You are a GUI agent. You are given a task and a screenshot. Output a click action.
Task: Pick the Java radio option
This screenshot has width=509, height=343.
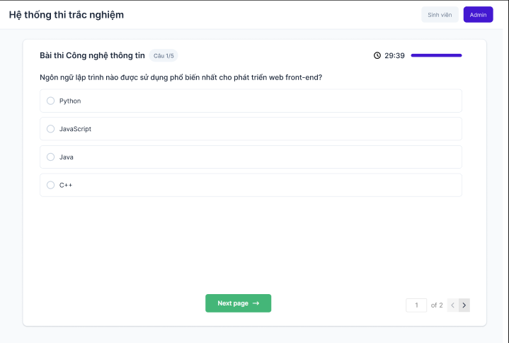coord(51,157)
